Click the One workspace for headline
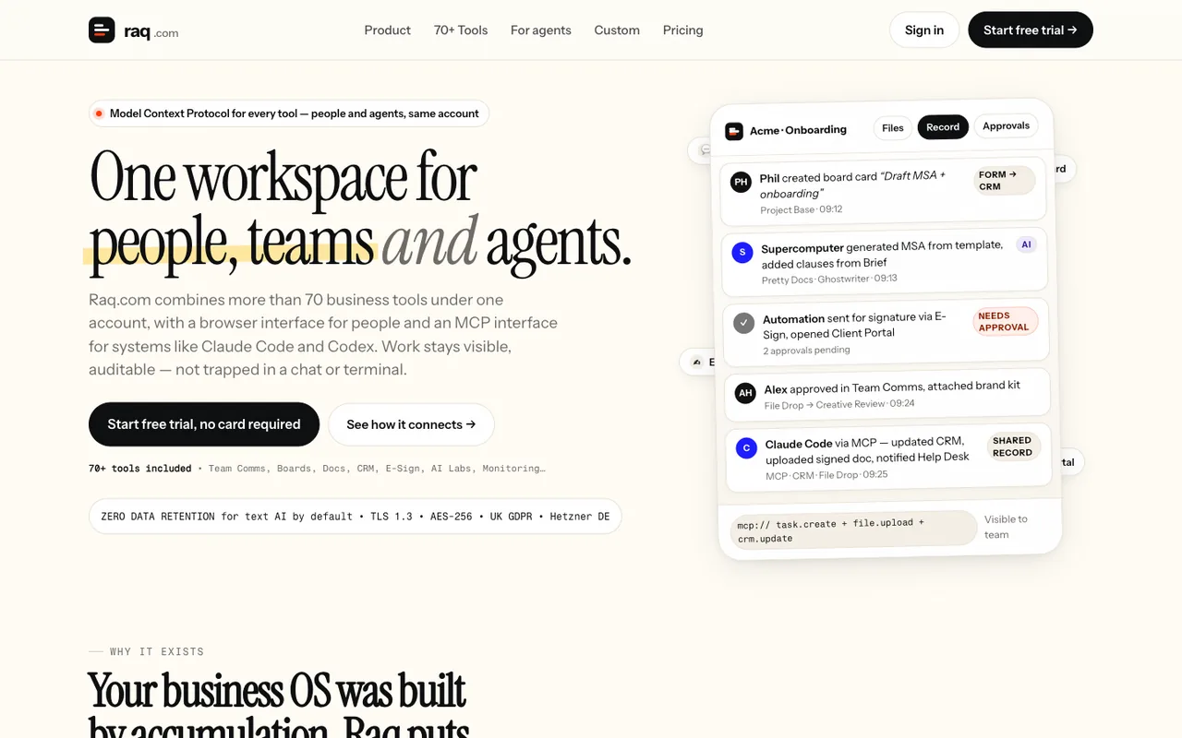Viewport: 1182px width, 738px height. pos(283,175)
